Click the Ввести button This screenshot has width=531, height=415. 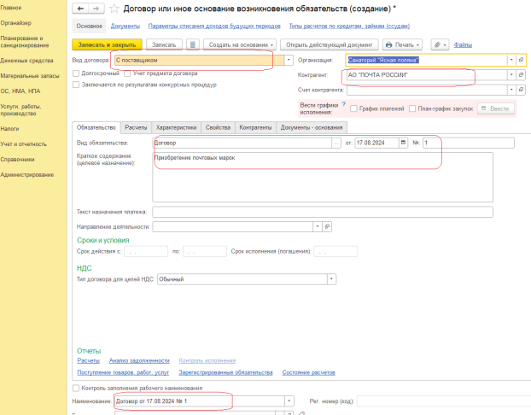coord(496,108)
